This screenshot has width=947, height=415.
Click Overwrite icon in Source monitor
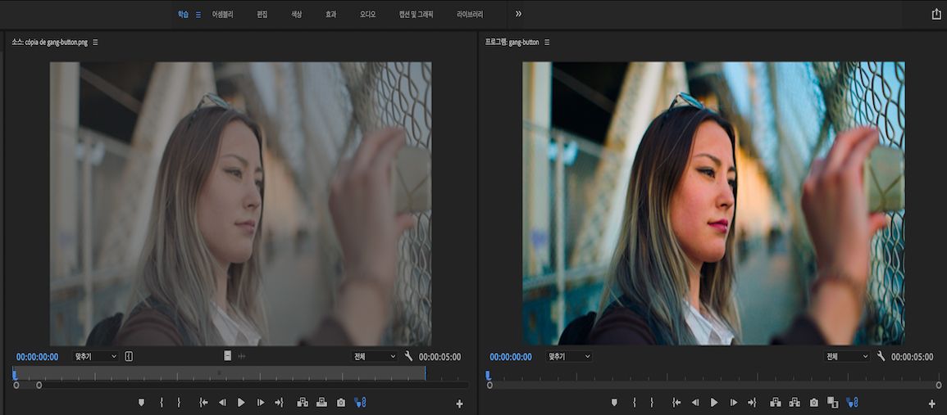321,402
